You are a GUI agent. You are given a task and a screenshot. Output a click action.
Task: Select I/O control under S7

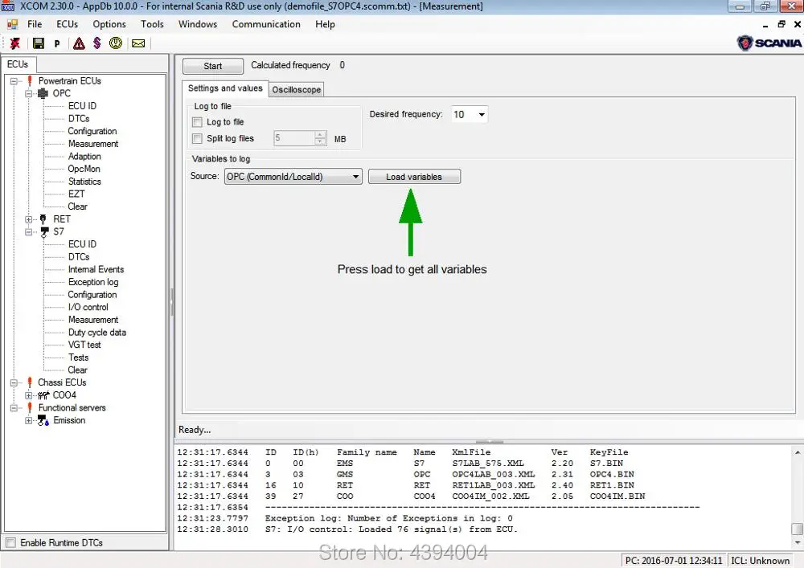(88, 307)
